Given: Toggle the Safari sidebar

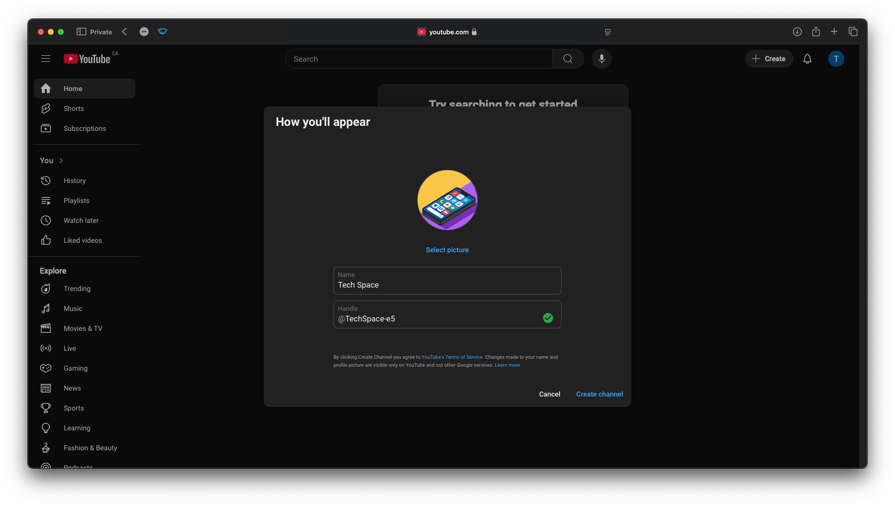Looking at the screenshot, I should point(82,32).
